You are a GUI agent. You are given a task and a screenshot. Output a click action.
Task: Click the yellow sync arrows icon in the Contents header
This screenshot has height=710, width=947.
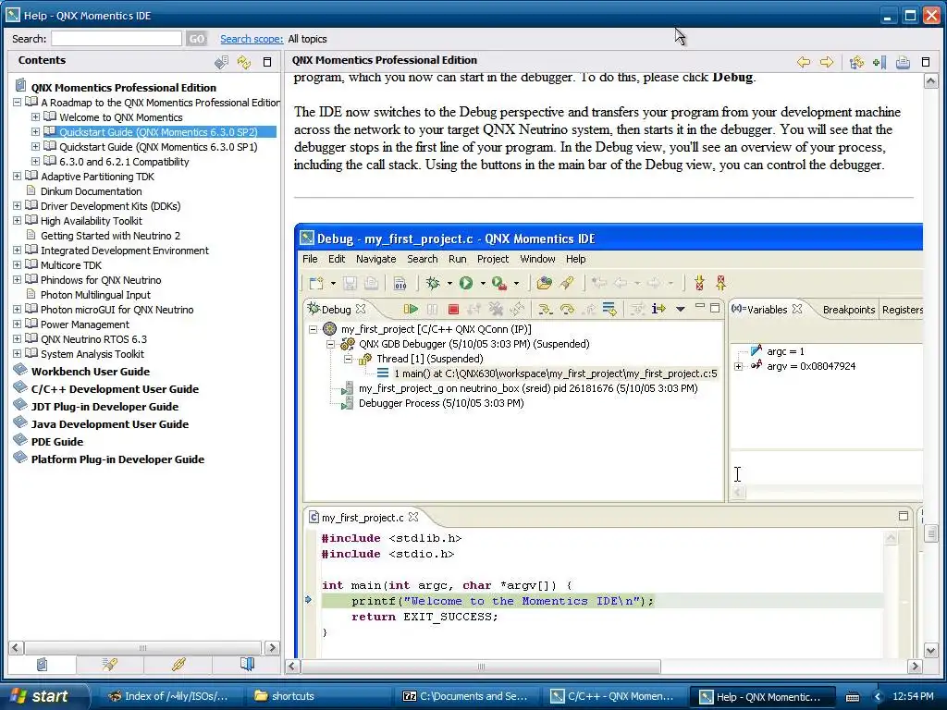tap(244, 62)
